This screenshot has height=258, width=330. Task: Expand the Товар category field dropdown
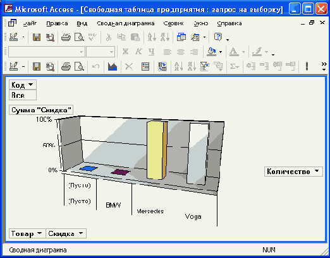point(39,233)
